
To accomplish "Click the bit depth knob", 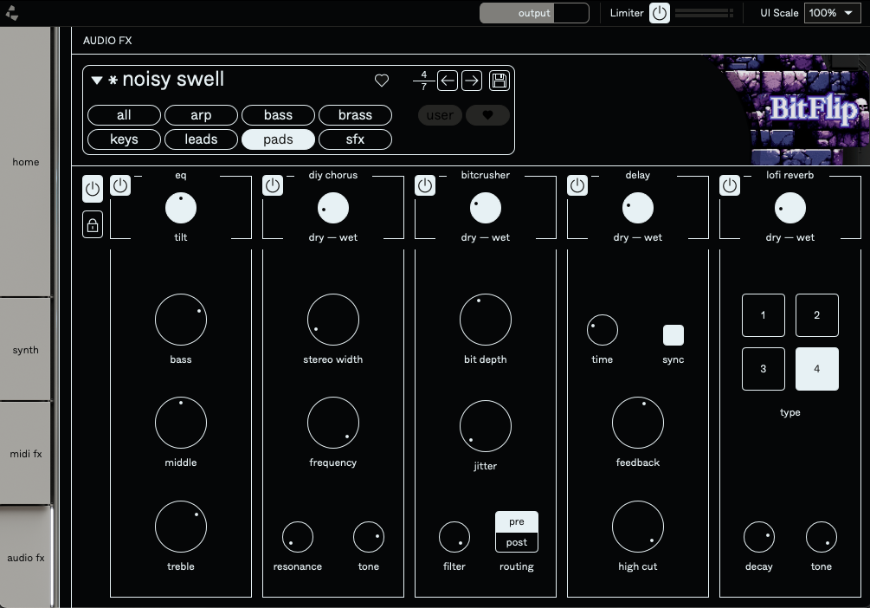I will [486, 320].
